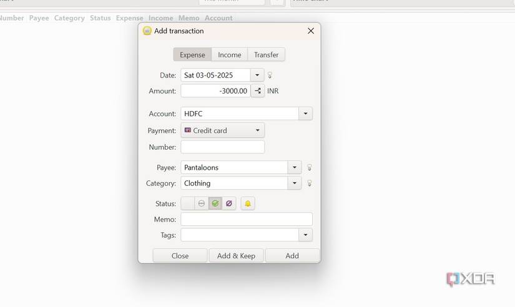Click the split amount icon button

pos(258,91)
